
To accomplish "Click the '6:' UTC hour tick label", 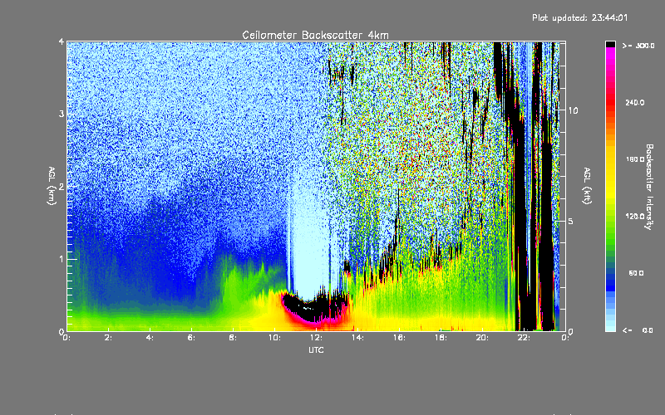I will point(192,338).
